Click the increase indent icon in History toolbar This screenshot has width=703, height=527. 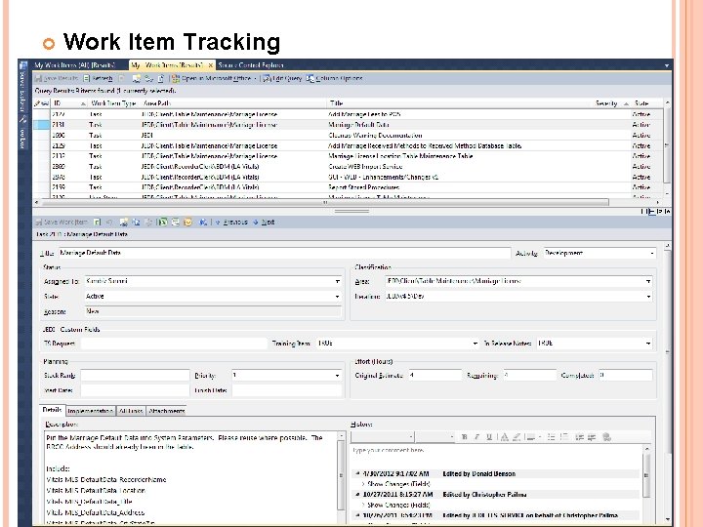pyautogui.click(x=592, y=437)
